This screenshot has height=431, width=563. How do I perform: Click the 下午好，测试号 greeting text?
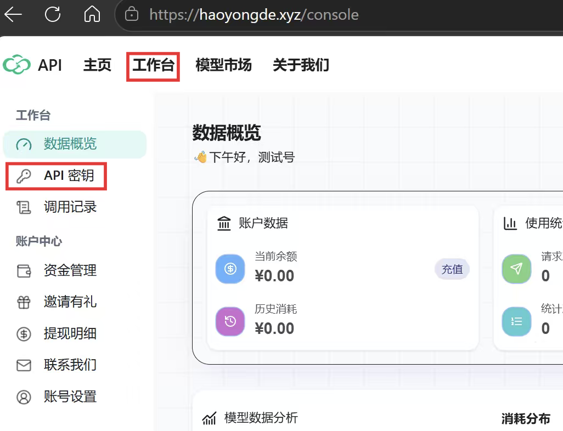252,157
